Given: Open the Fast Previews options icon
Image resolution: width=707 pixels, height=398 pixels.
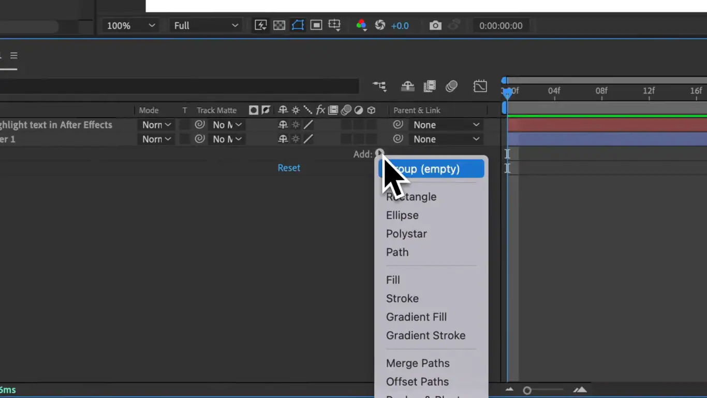Looking at the screenshot, I should (260, 25).
